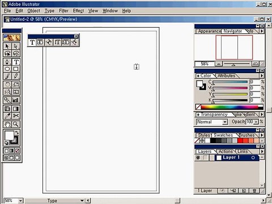Open Layers palette flyout menu
This screenshot has width=272, height=204.
262,151
